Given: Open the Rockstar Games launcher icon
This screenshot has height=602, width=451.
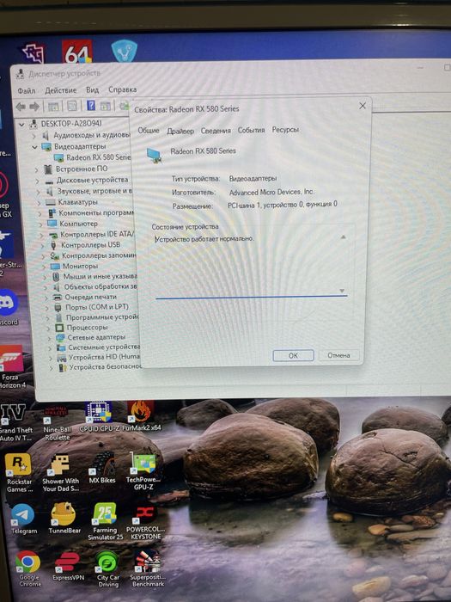Looking at the screenshot, I should (x=19, y=473).
